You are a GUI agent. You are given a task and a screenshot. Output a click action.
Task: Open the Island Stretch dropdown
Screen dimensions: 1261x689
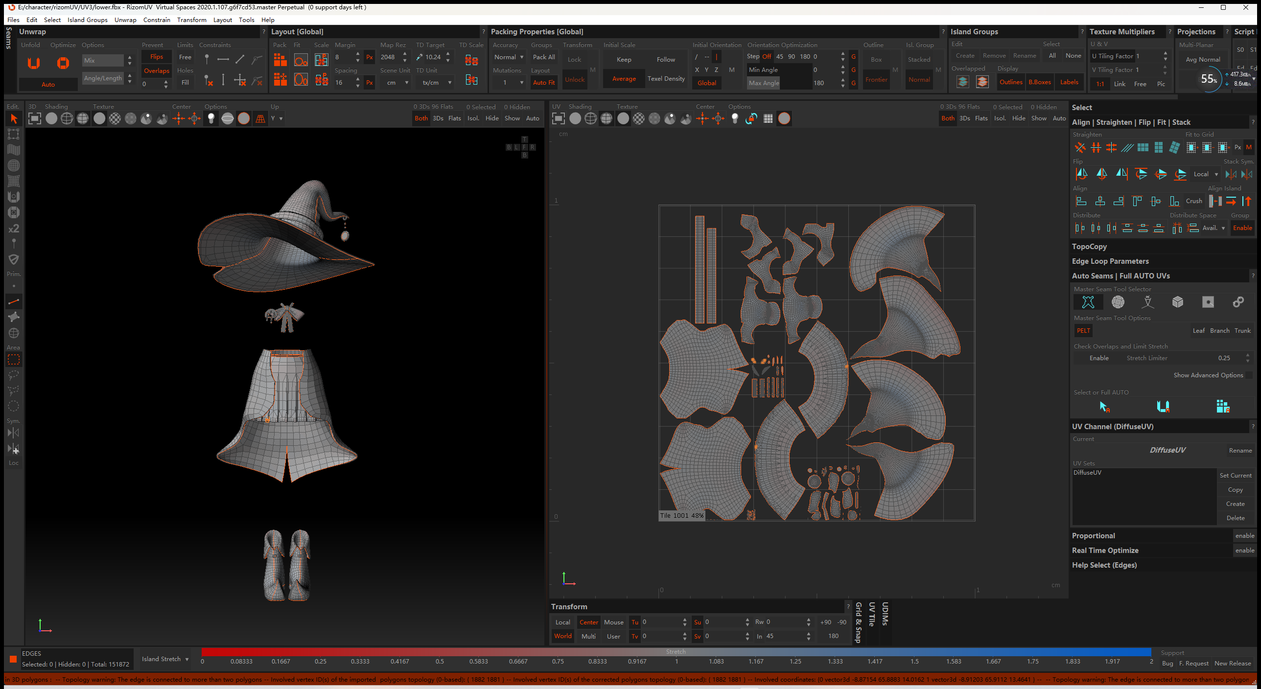pos(165,659)
